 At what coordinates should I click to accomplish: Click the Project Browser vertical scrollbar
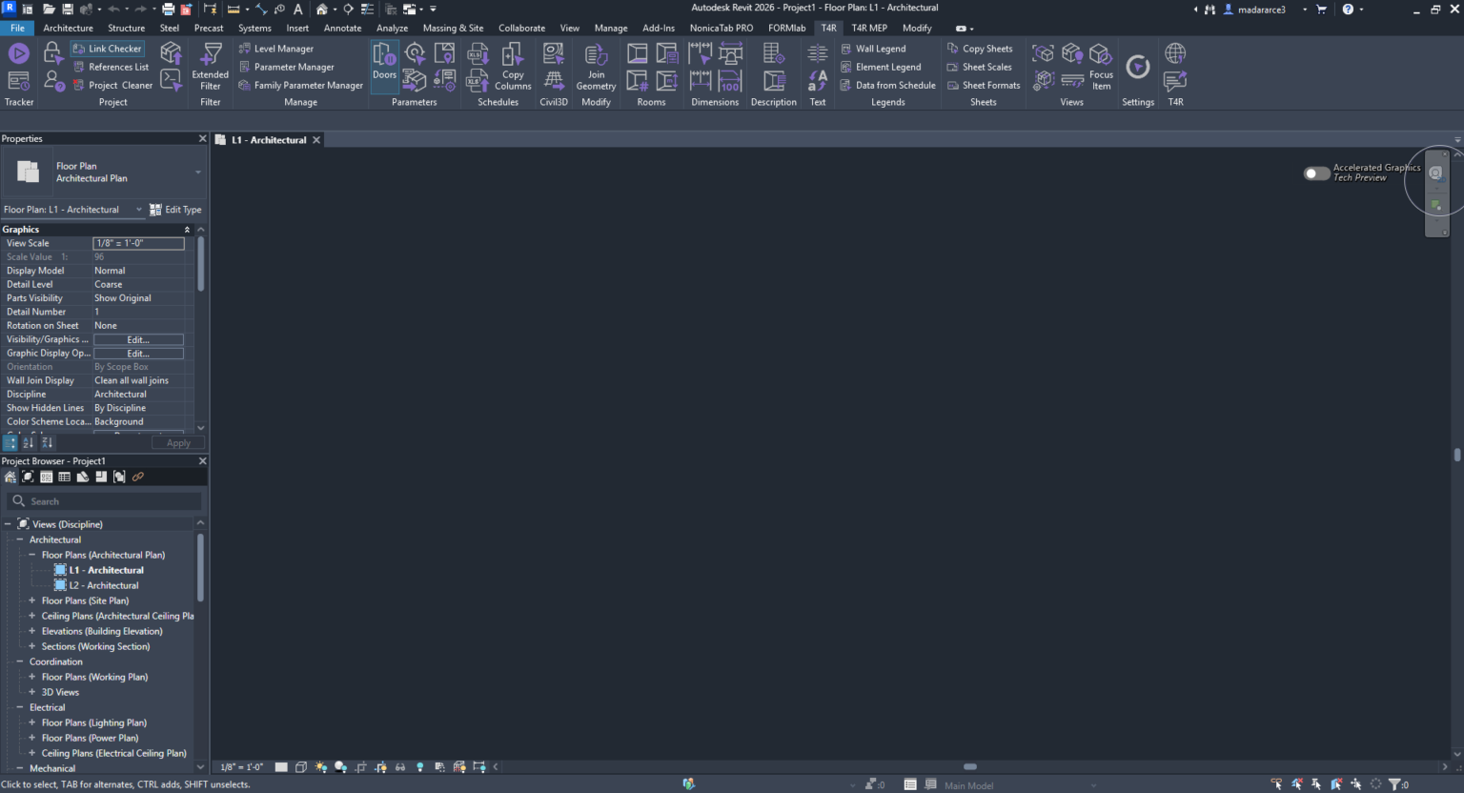(200, 567)
